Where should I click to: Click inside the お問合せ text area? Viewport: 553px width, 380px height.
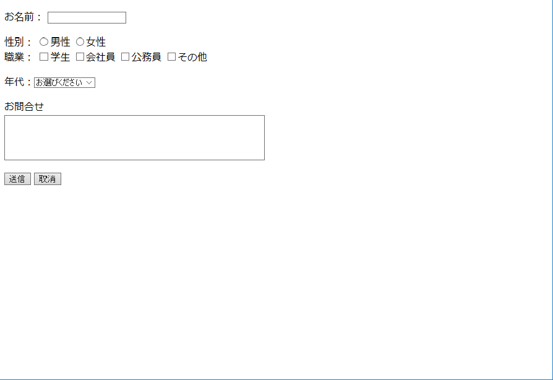(x=134, y=137)
